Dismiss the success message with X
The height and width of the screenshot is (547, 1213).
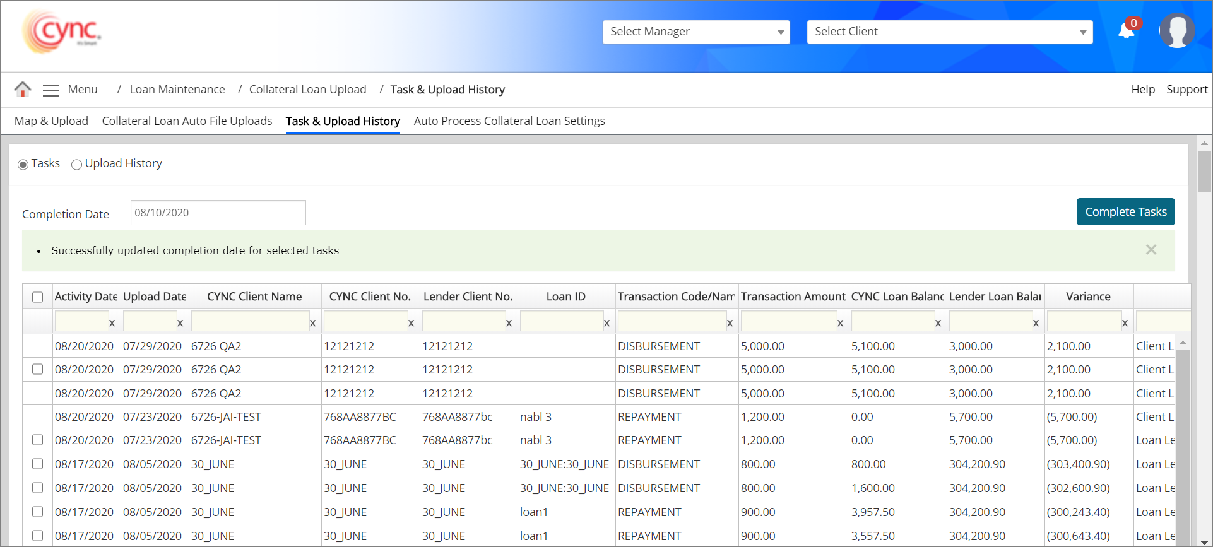pyautogui.click(x=1151, y=250)
